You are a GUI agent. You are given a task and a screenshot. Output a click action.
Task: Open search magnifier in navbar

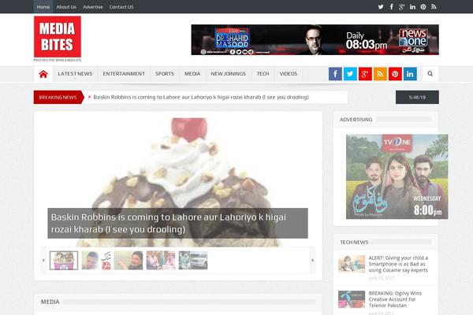pos(430,73)
